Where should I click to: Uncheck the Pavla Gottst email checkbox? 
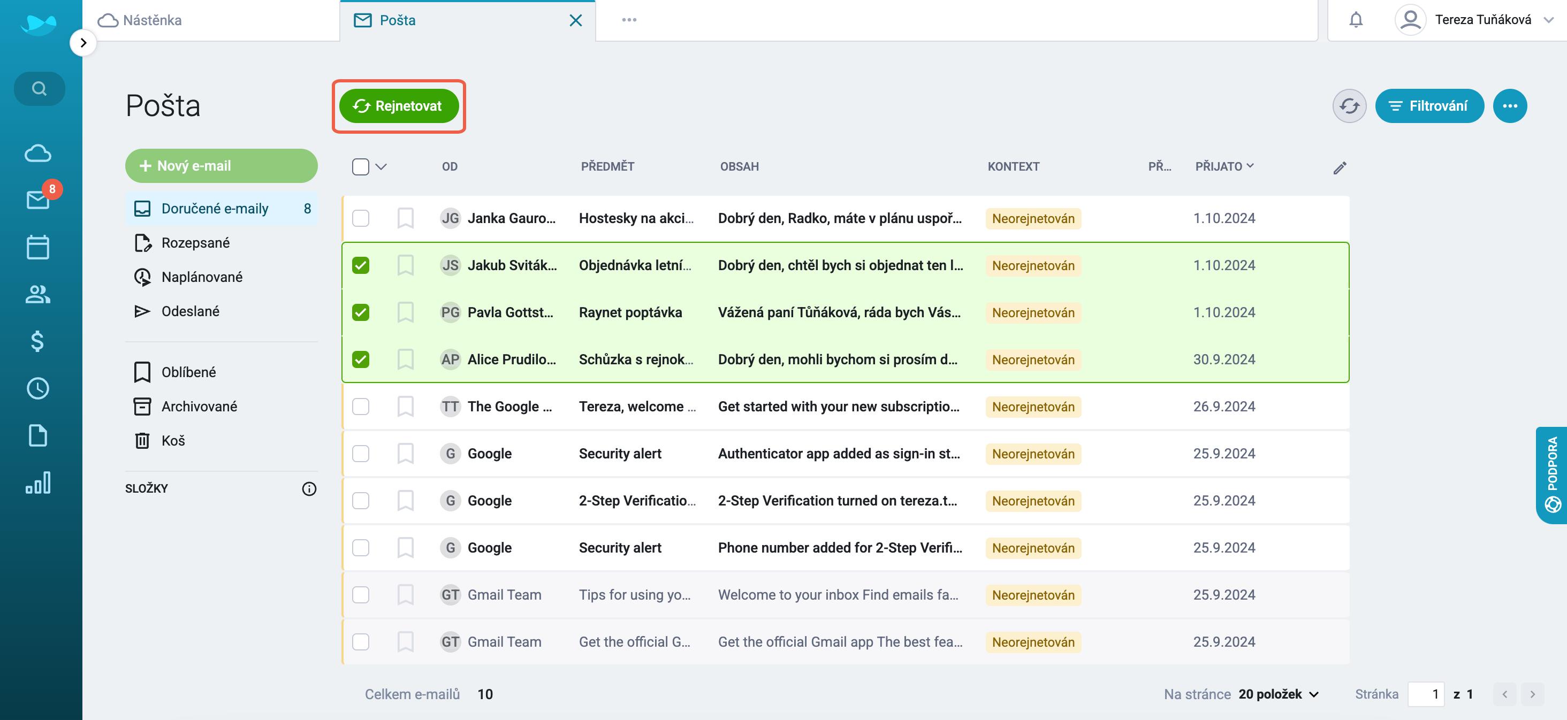361,312
